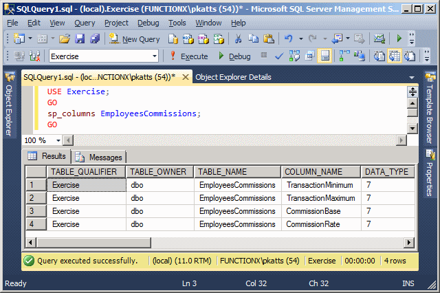440x293 pixels.
Task: Open the New Project dropdown arrow
Action: [30, 38]
